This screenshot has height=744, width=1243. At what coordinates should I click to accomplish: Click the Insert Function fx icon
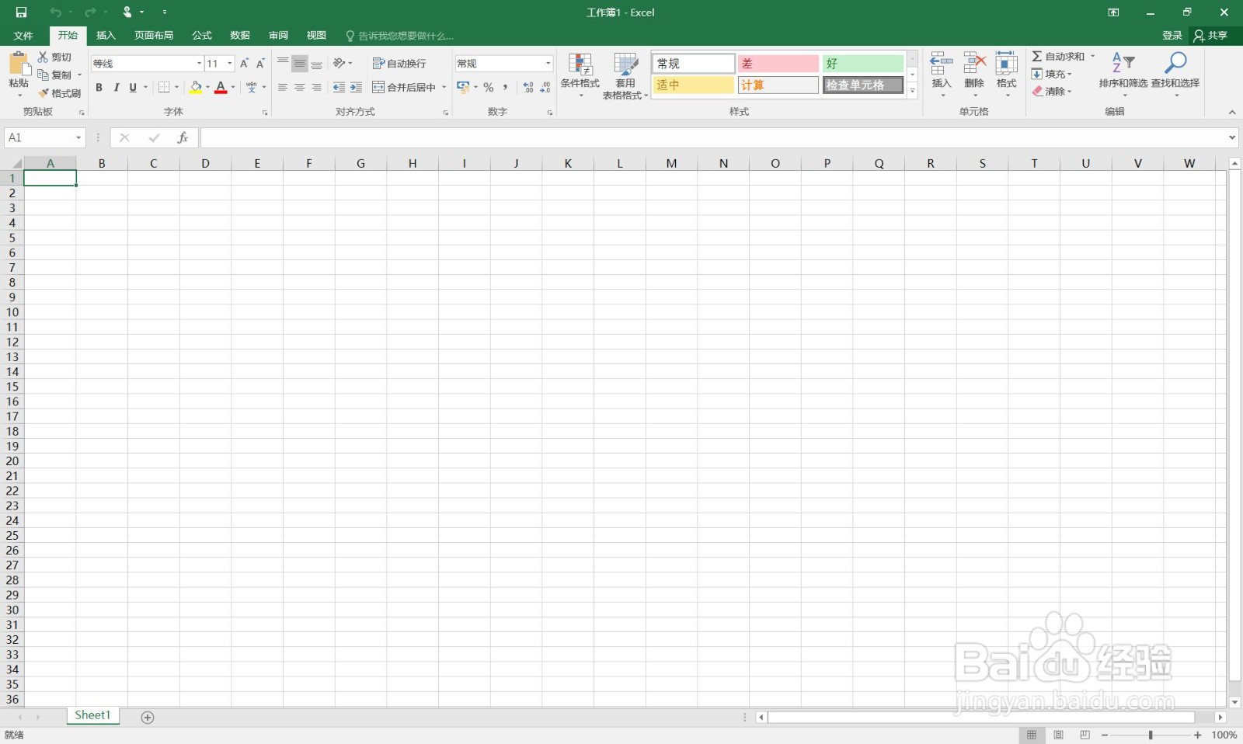pos(183,137)
